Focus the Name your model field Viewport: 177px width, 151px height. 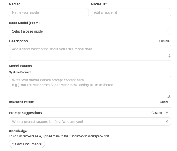coord(49,12)
